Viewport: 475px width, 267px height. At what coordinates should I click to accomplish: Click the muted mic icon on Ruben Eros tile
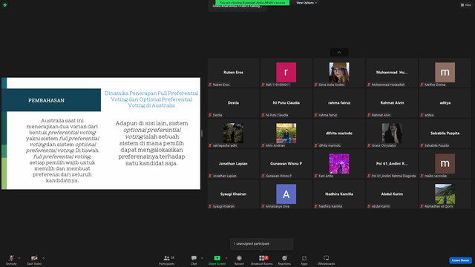point(210,85)
